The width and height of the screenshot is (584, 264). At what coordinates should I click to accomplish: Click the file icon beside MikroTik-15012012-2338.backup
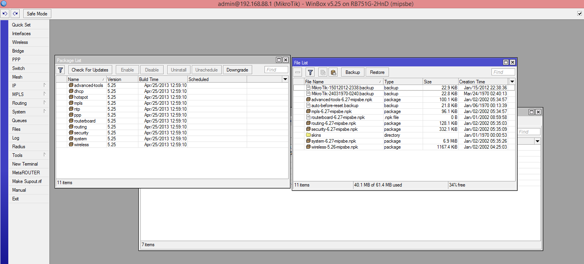[308, 88]
